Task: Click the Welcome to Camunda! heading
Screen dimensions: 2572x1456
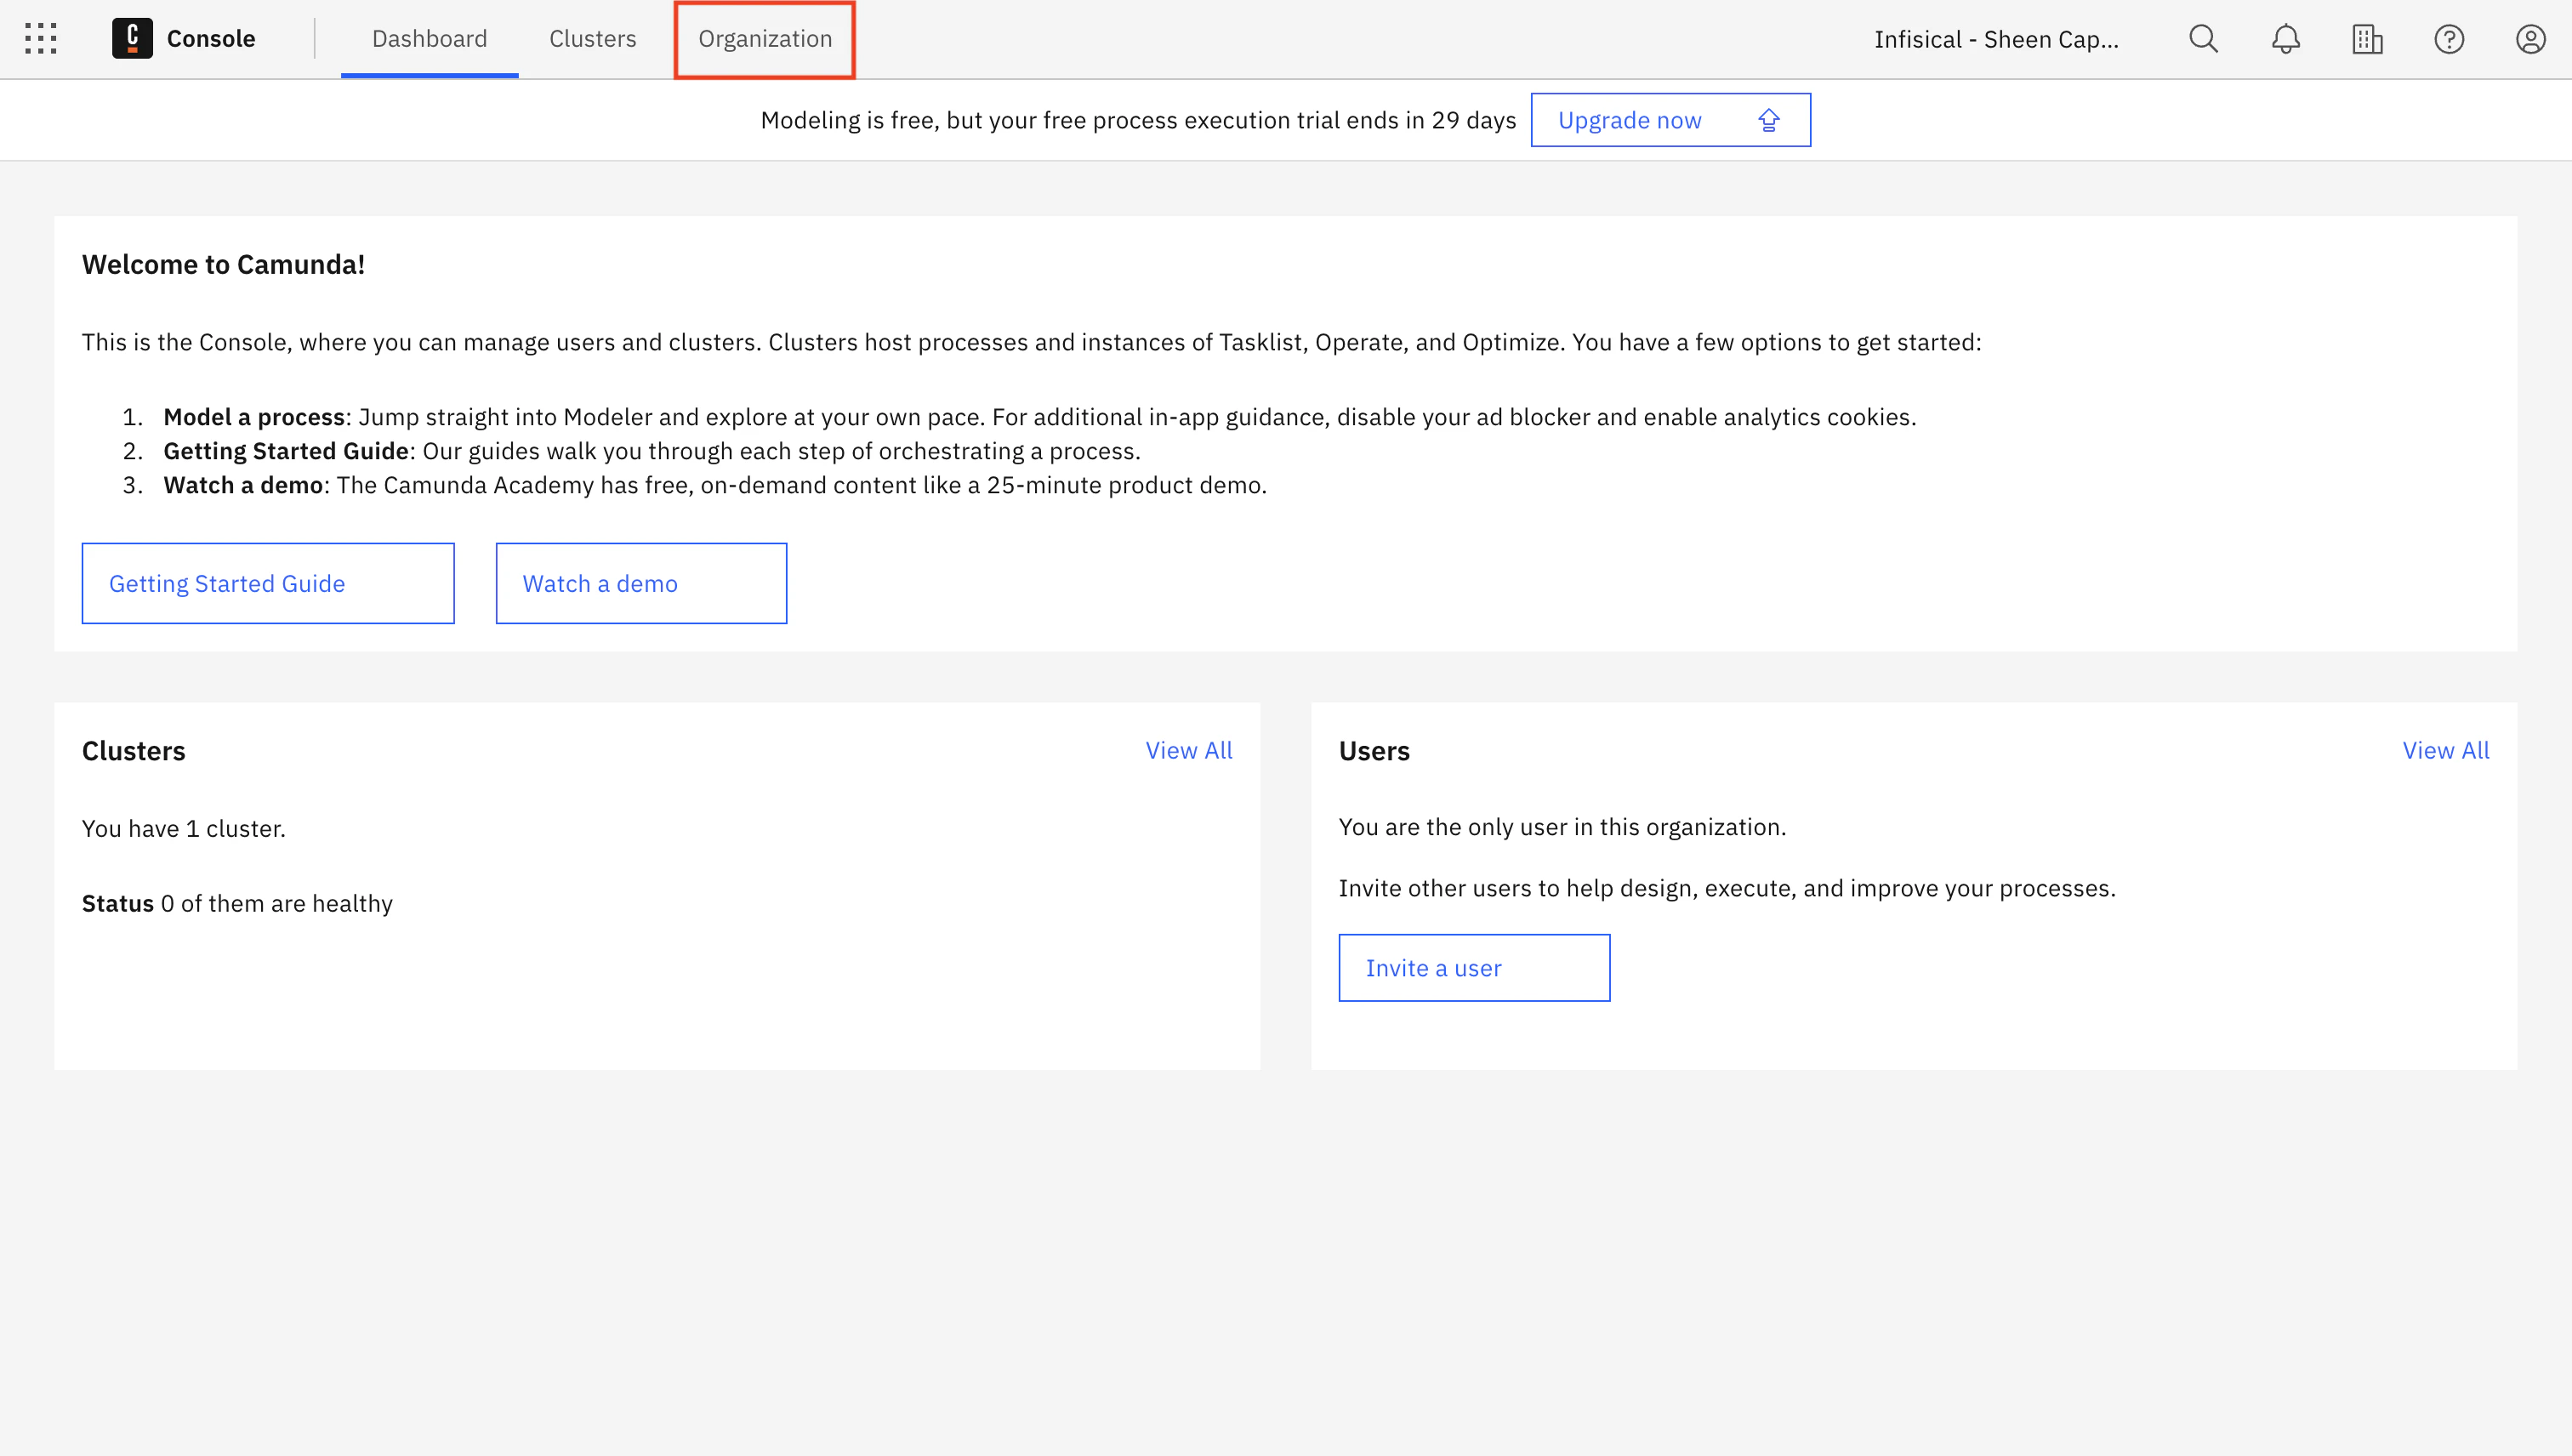Action: [x=224, y=264]
